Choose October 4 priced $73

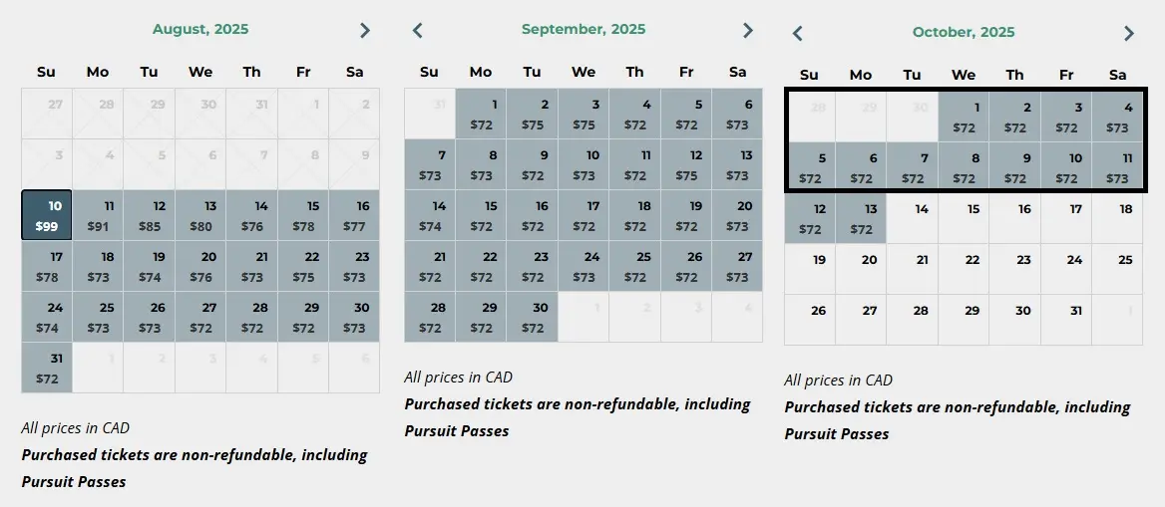click(x=1117, y=118)
